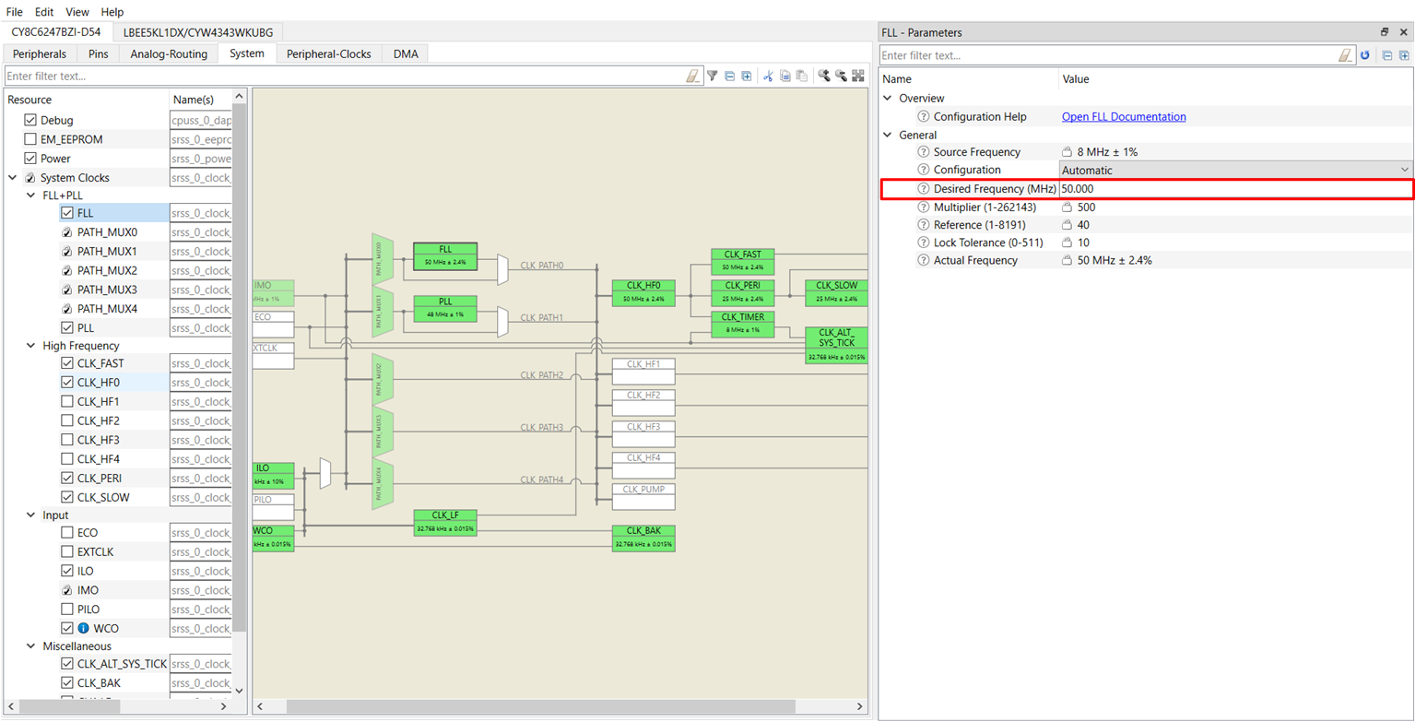Click the CLK_BAK block in diagram

pyautogui.click(x=643, y=538)
